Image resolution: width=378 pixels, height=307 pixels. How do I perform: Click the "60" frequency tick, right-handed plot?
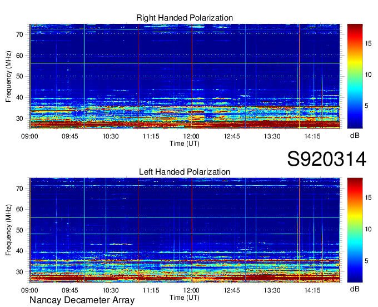(x=19, y=56)
